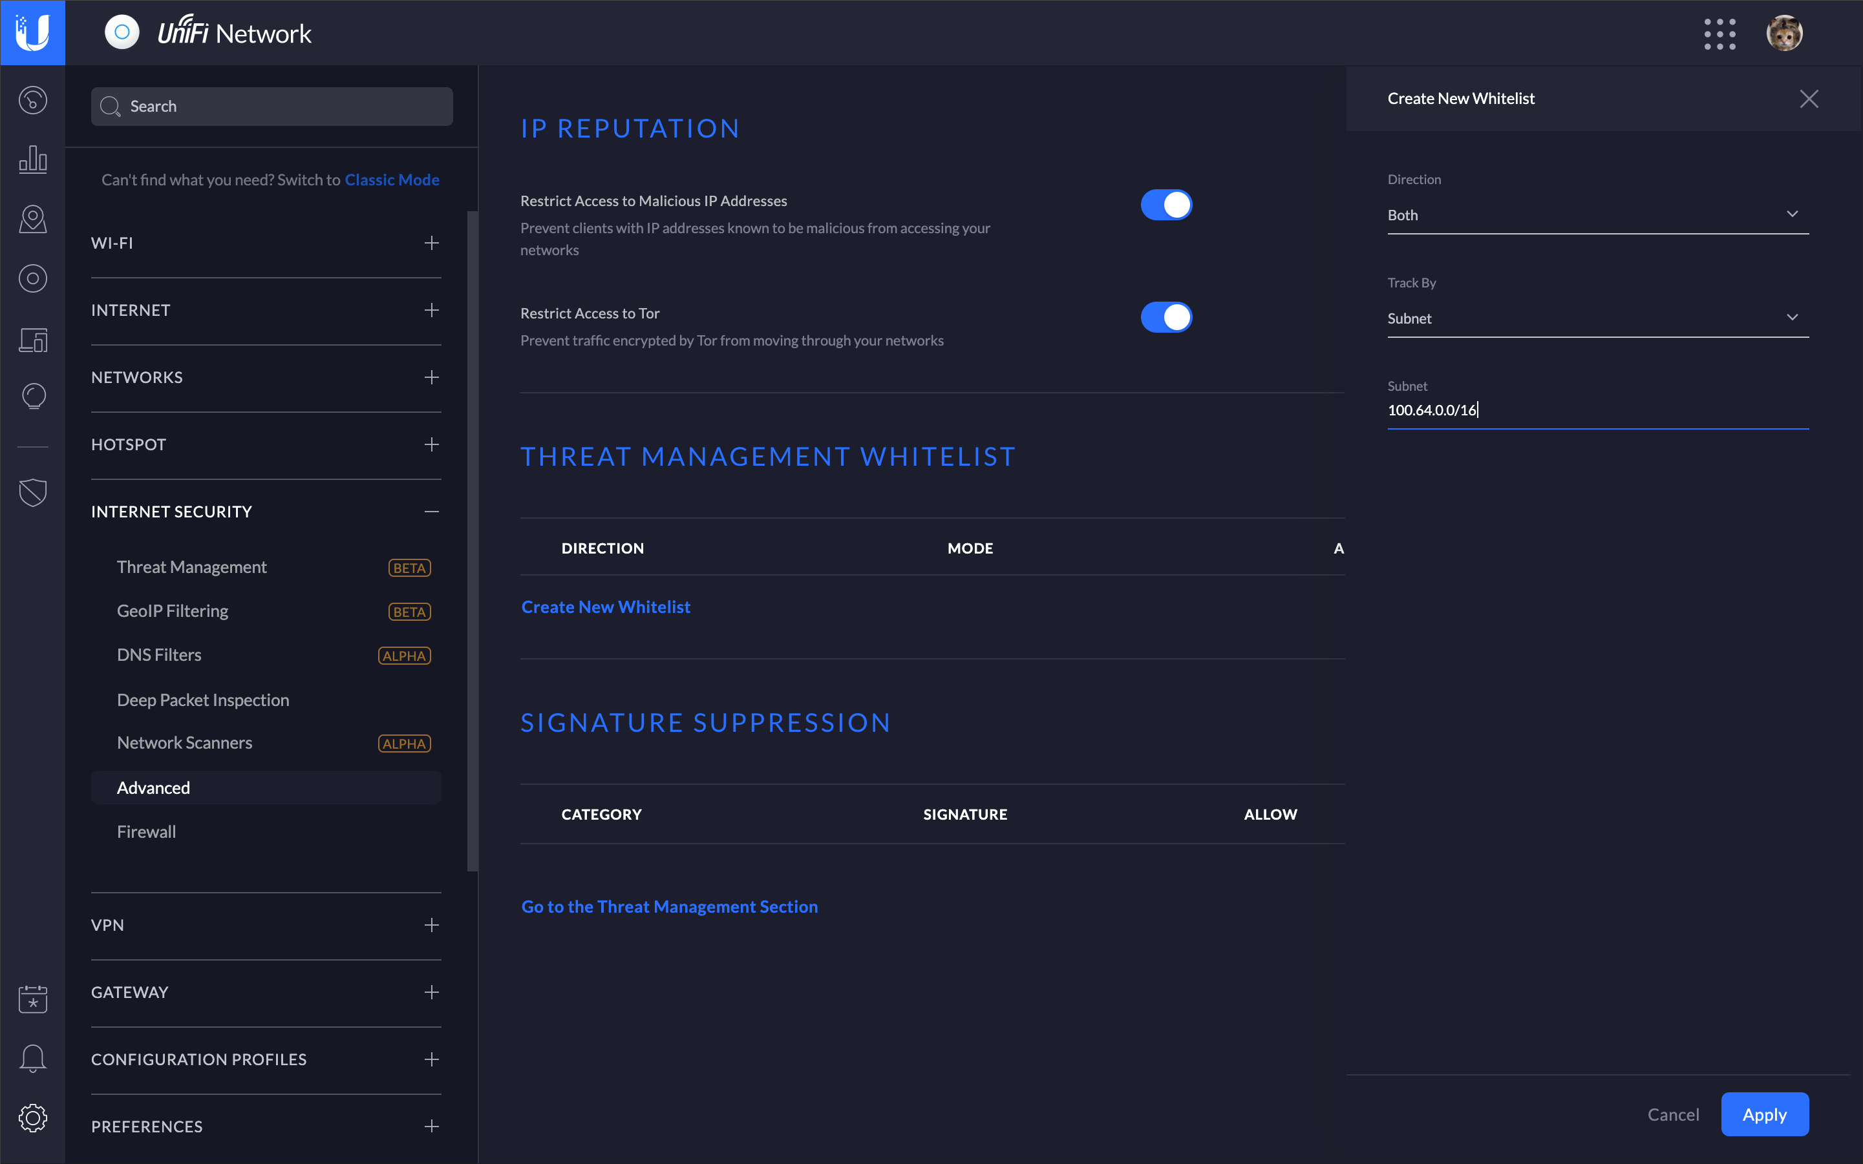
Task: Collapse the Internet Security section
Action: (431, 512)
